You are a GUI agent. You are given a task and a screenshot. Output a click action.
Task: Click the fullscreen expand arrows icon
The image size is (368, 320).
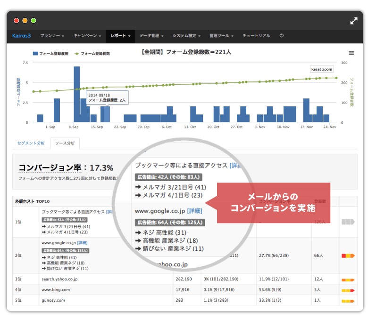354,21
